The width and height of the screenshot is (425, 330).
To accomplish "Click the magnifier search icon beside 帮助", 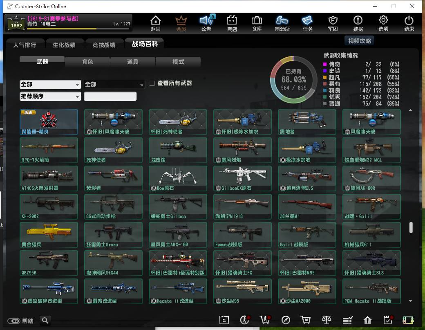I will click(x=45, y=321).
